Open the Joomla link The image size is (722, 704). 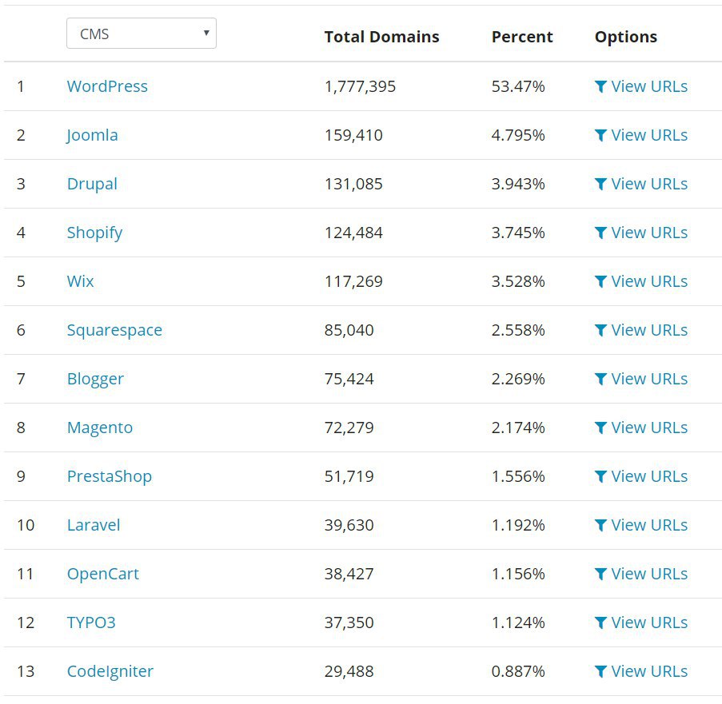point(92,135)
